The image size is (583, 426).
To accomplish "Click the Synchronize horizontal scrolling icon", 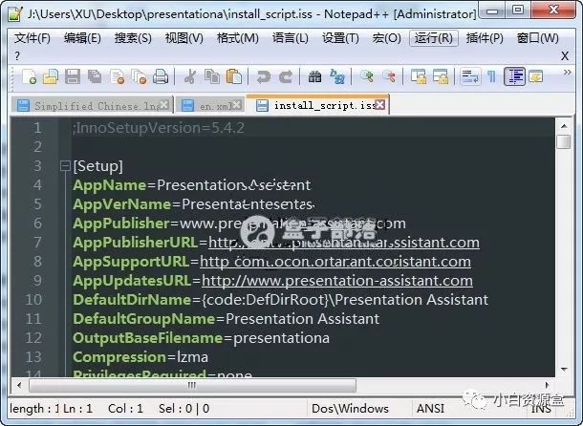I will coord(441,76).
